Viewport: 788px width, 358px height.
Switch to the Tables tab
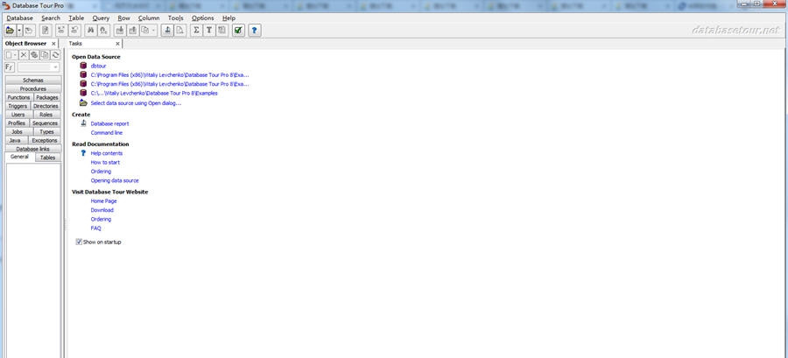[48, 158]
